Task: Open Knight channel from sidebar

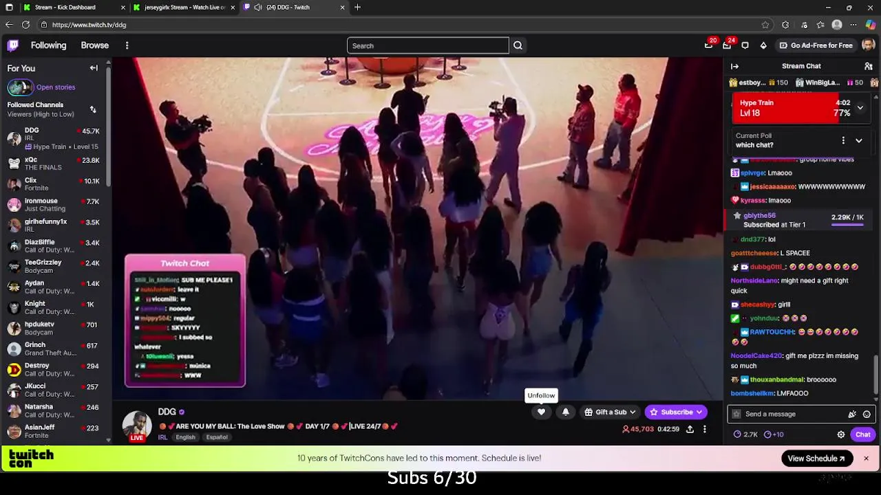Action: pos(54,307)
